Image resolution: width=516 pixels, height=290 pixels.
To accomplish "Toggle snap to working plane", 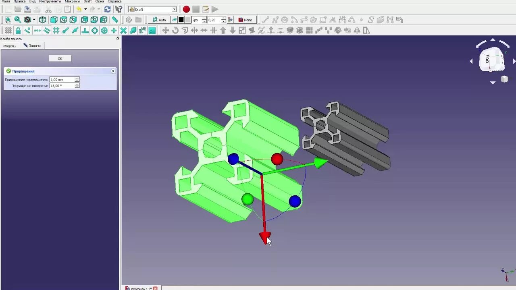I will point(152,30).
